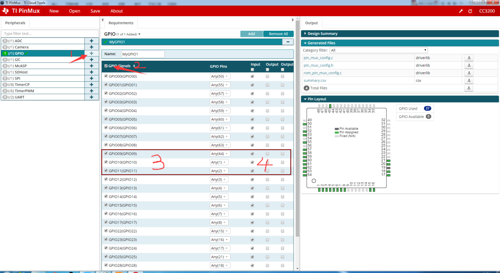The height and width of the screenshot is (273, 500).
Task: Open summary.csv link
Action: click(x=315, y=80)
